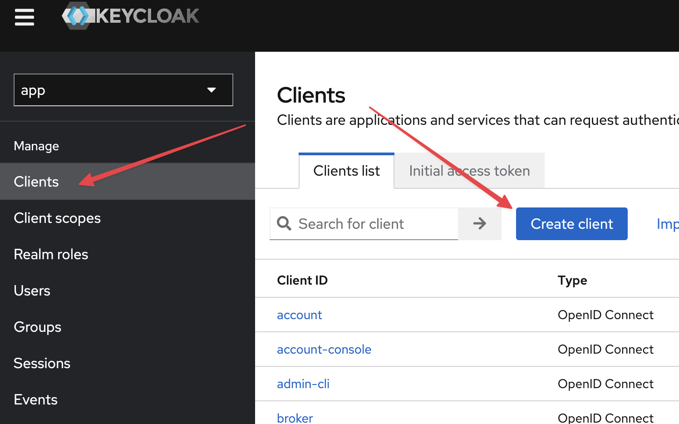Open the account-console client link

click(324, 350)
